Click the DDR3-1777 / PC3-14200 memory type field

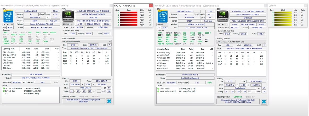(89, 48)
